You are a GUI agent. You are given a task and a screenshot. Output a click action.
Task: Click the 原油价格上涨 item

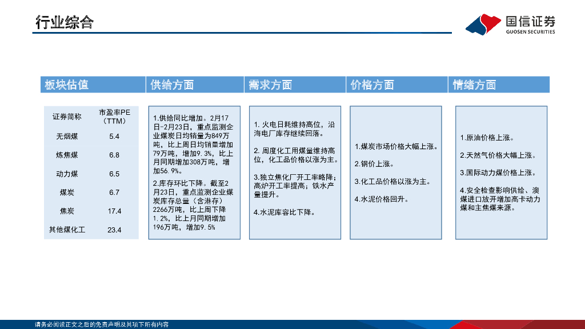click(x=487, y=138)
